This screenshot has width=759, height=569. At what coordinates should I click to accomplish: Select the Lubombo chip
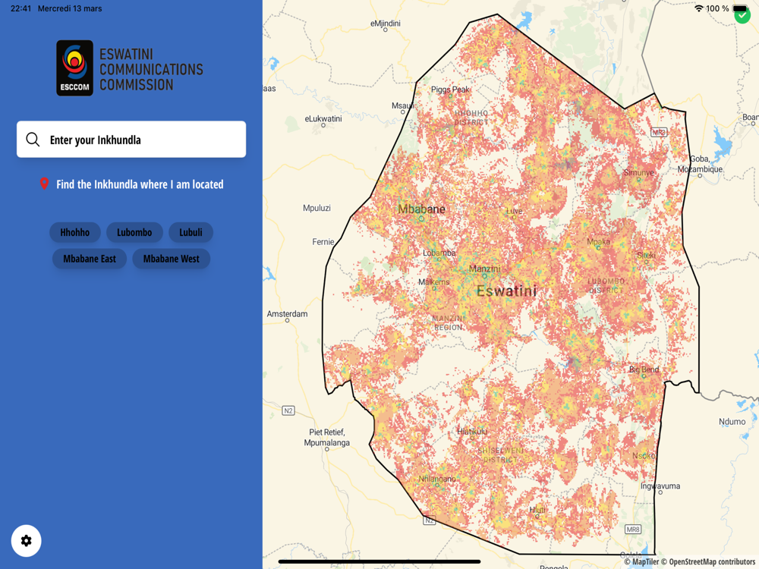coord(134,232)
